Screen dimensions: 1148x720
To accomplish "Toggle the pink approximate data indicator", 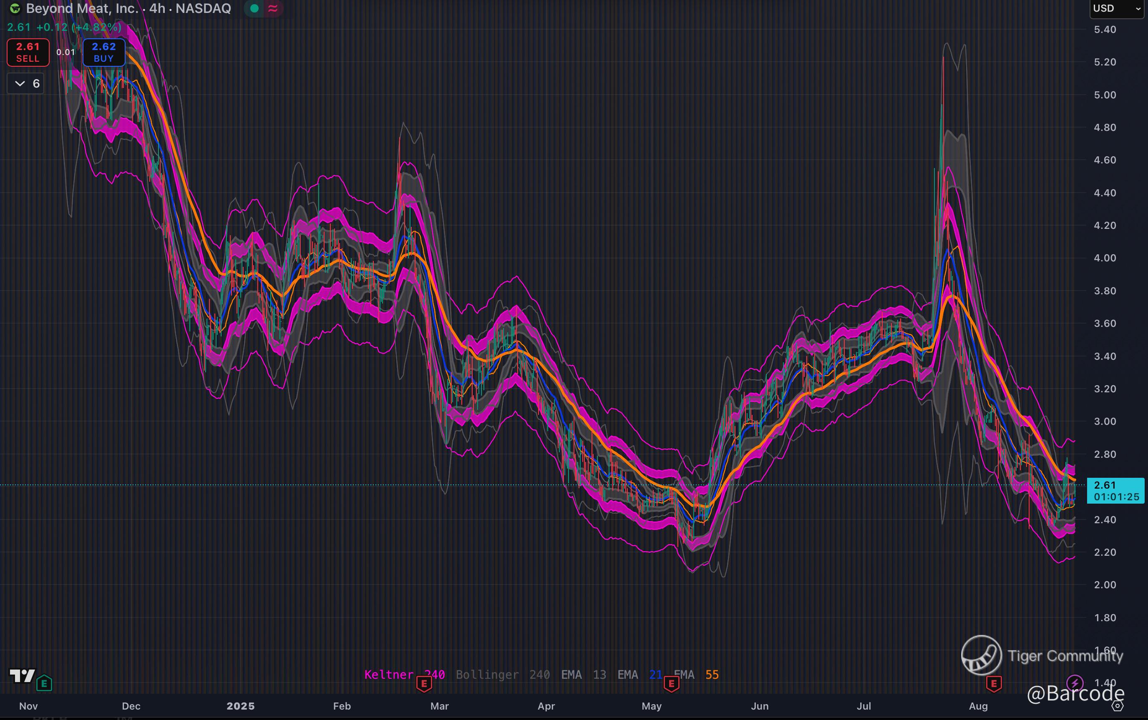I will (273, 9).
